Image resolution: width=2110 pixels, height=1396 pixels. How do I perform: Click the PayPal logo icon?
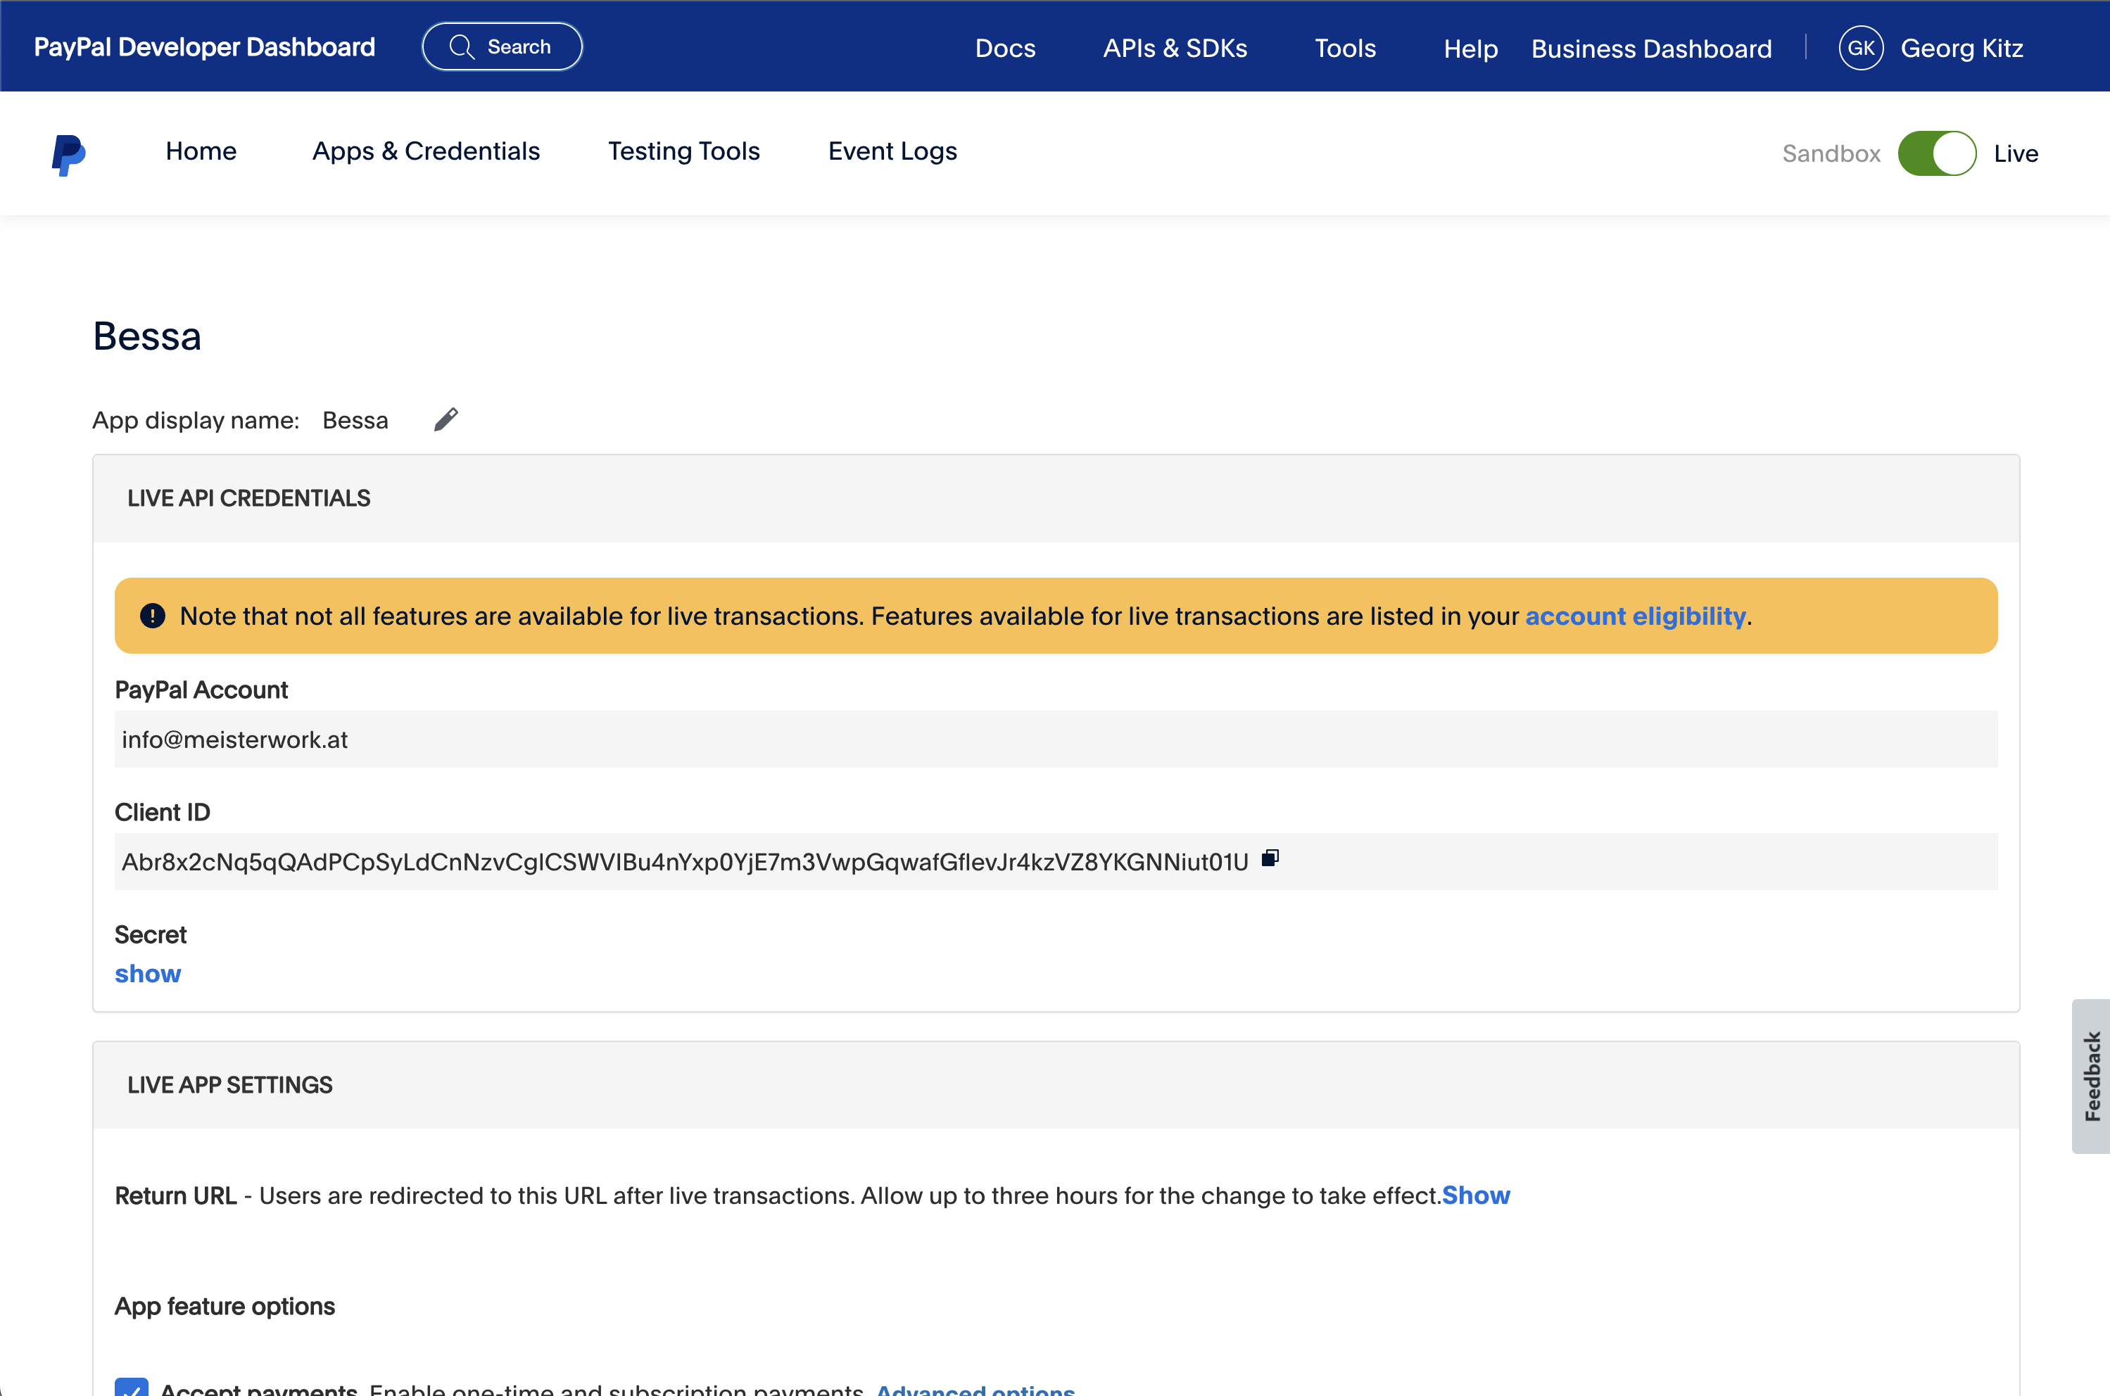[68, 154]
